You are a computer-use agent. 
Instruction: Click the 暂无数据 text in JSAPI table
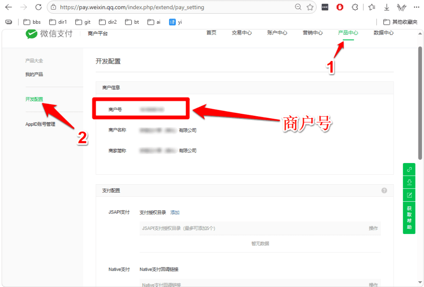pos(260,244)
